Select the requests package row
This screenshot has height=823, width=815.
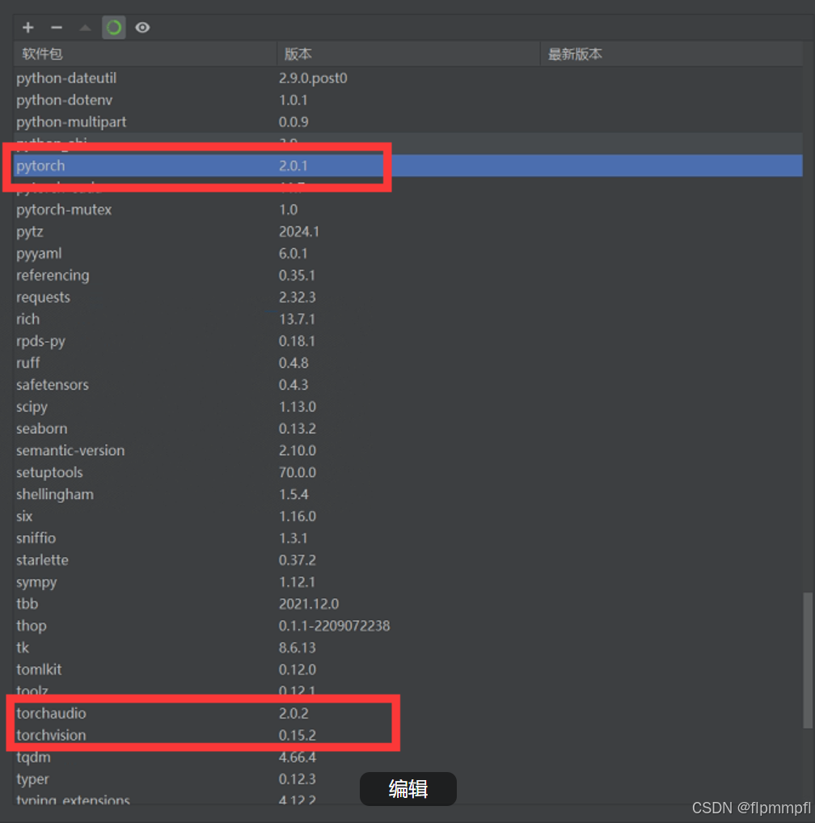tap(407, 297)
